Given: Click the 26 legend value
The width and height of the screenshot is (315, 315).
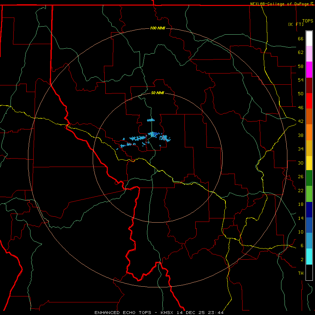Looking at the screenshot, I should [301, 177].
